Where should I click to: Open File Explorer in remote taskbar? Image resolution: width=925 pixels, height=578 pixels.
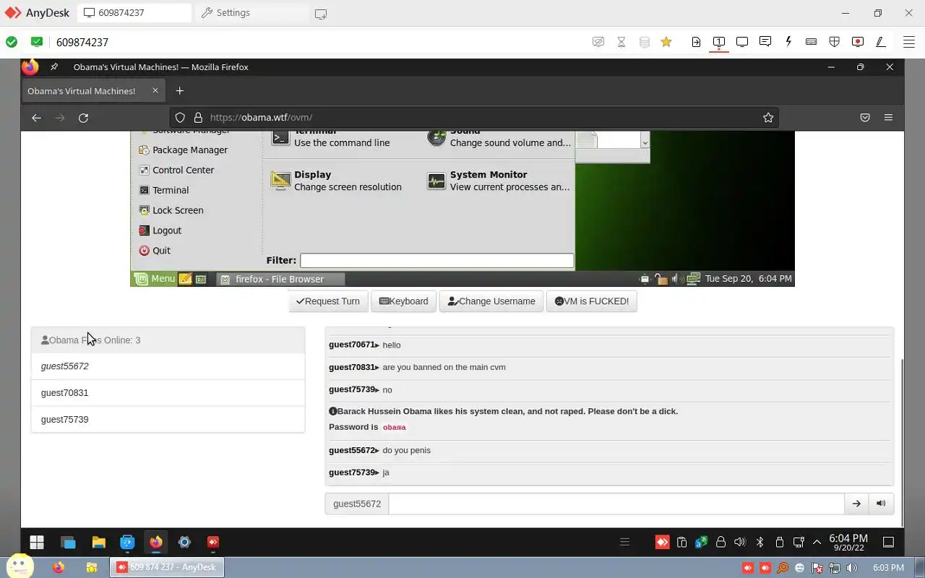[x=98, y=542]
